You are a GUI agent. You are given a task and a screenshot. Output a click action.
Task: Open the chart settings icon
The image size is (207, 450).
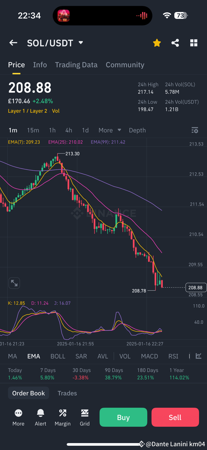[x=195, y=130]
